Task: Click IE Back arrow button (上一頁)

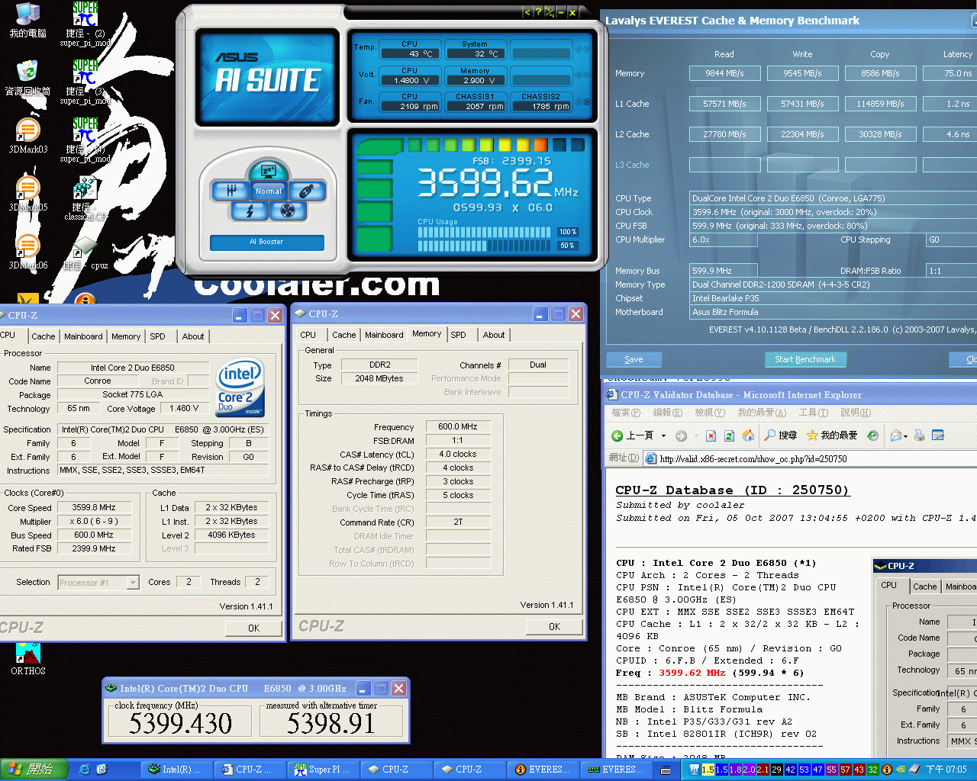Action: point(631,435)
